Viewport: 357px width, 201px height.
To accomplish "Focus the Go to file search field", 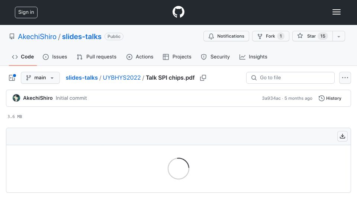I will [290, 78].
